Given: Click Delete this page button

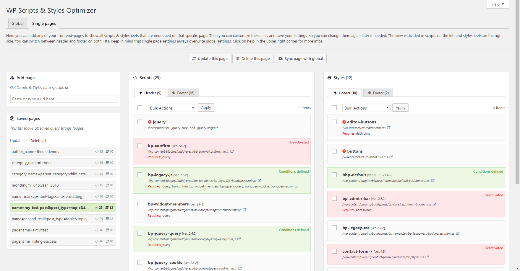Looking at the screenshot, I should (253, 58).
